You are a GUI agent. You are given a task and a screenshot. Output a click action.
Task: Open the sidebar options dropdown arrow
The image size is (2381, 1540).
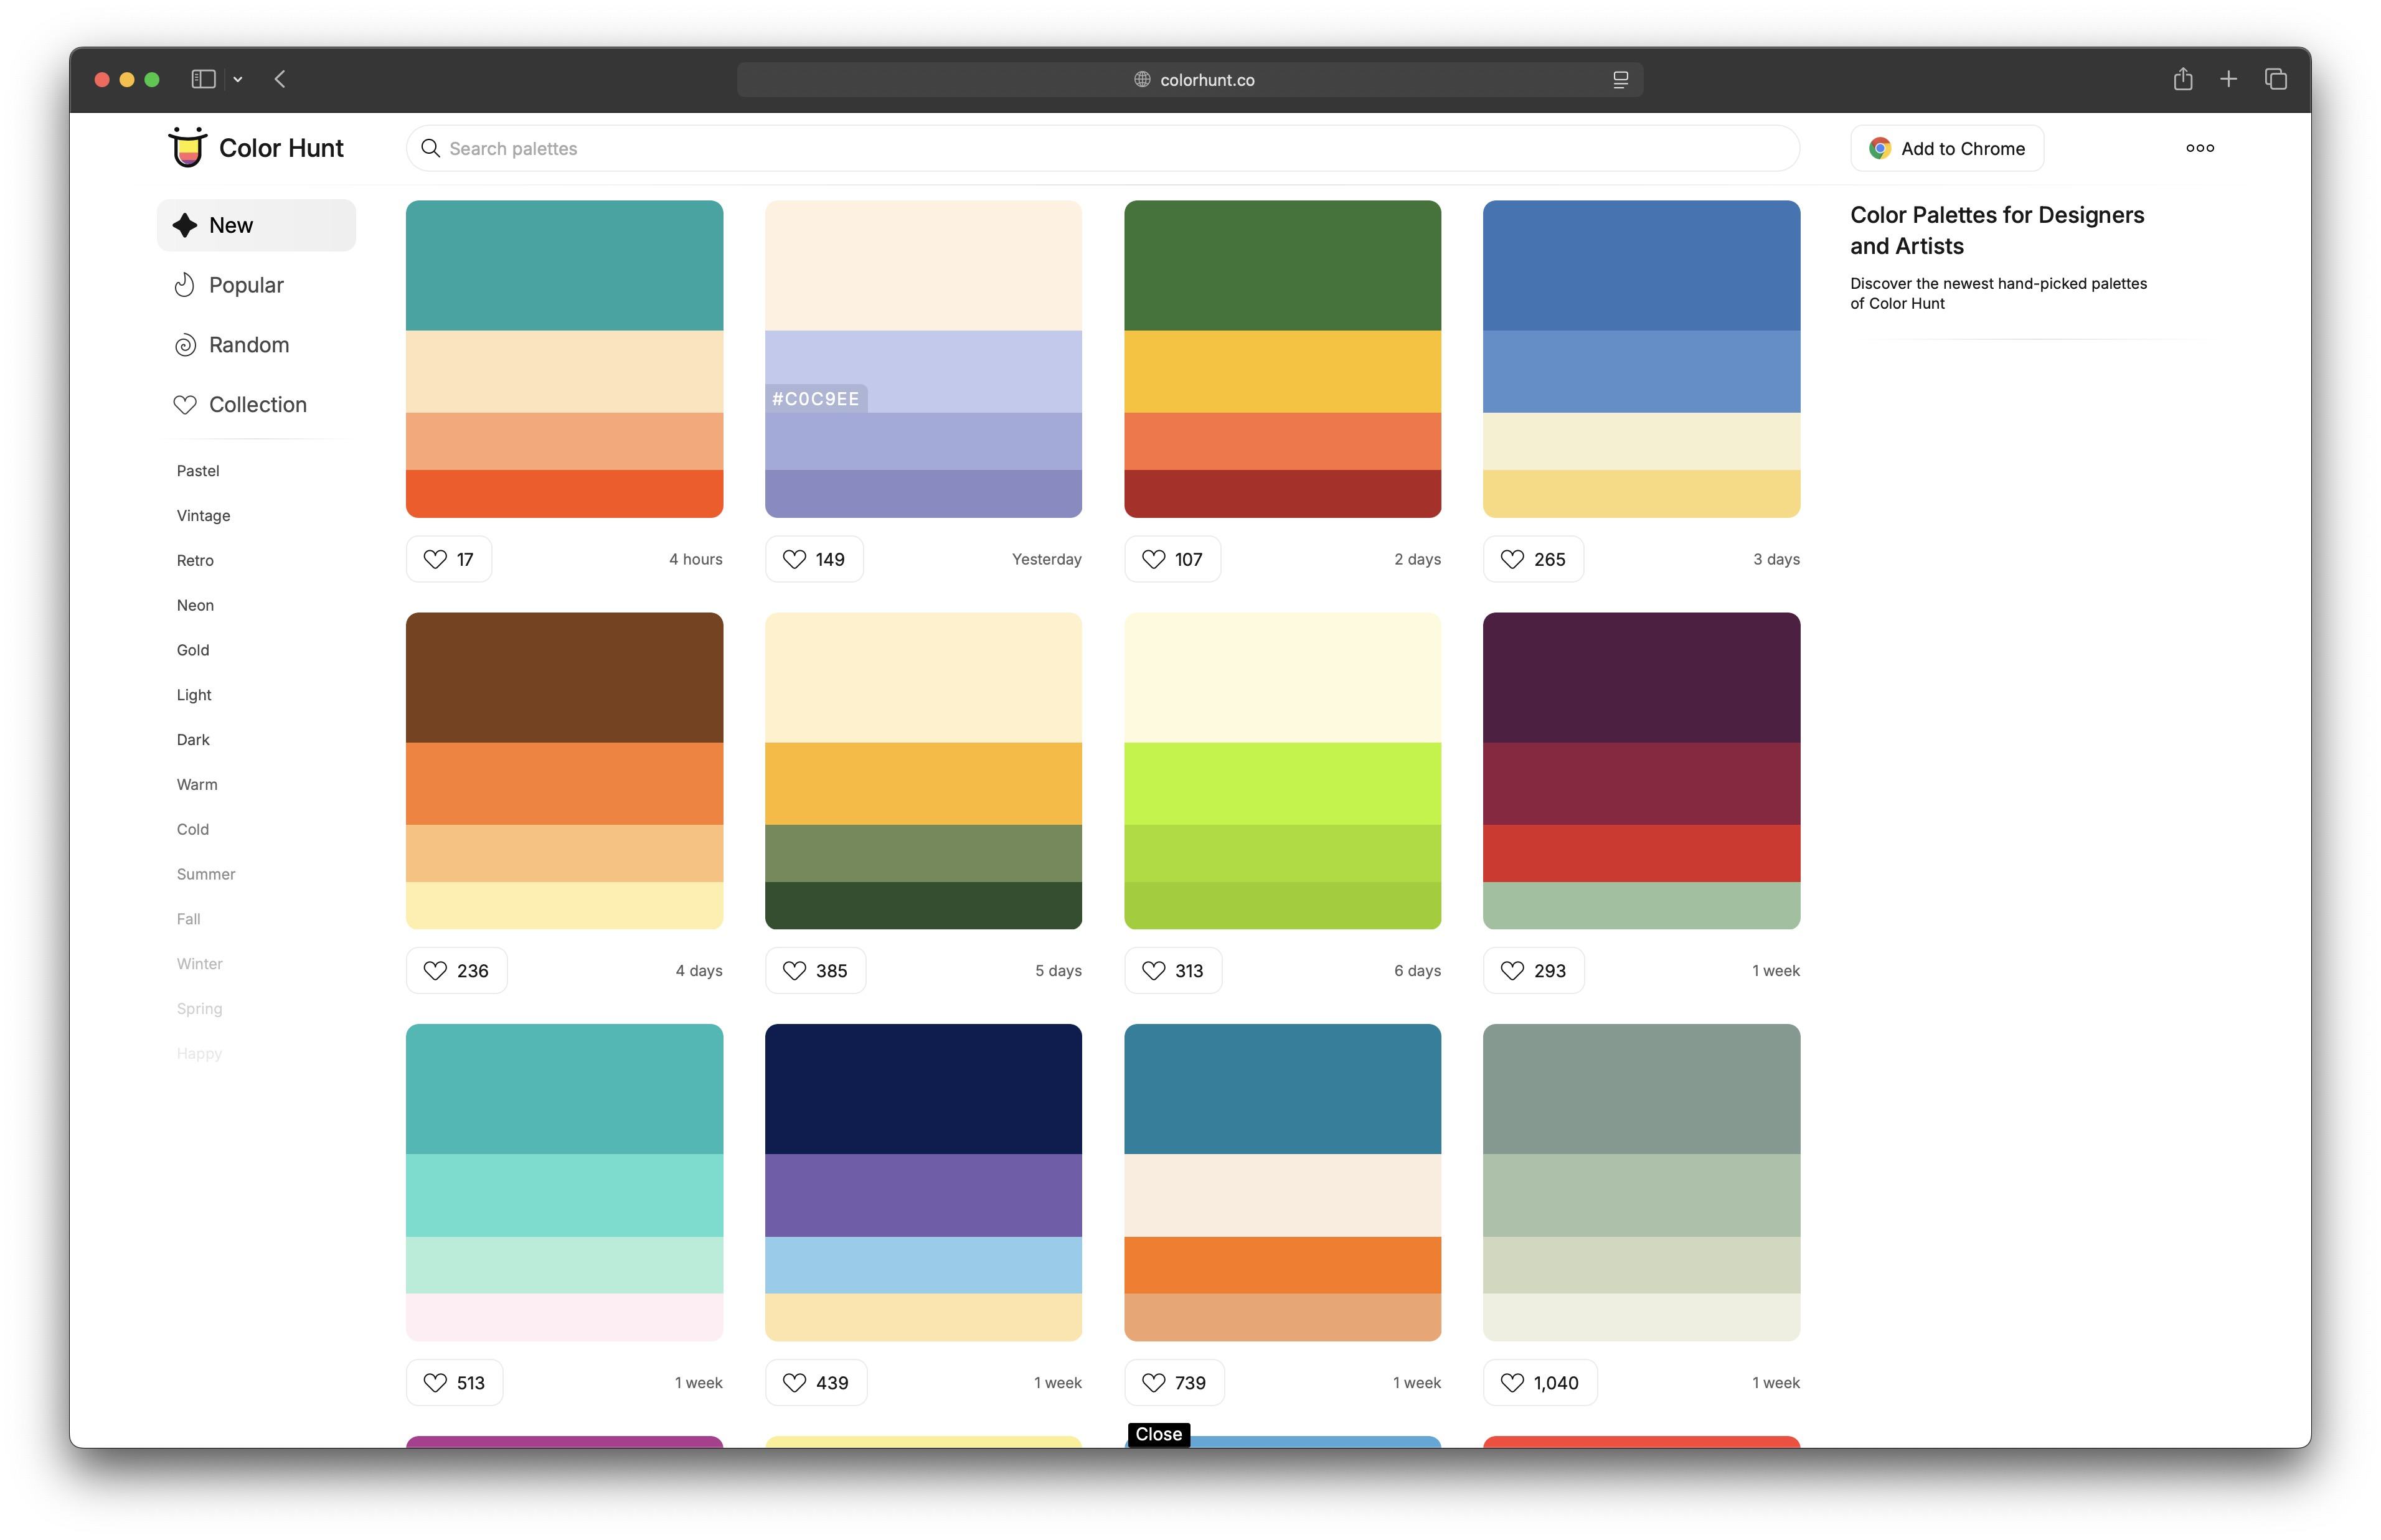(x=238, y=79)
